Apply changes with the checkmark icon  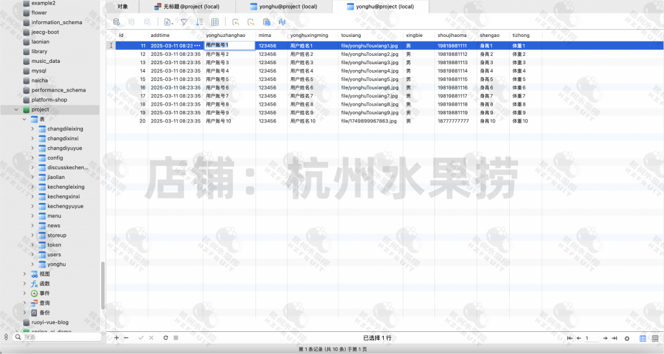coord(141,338)
